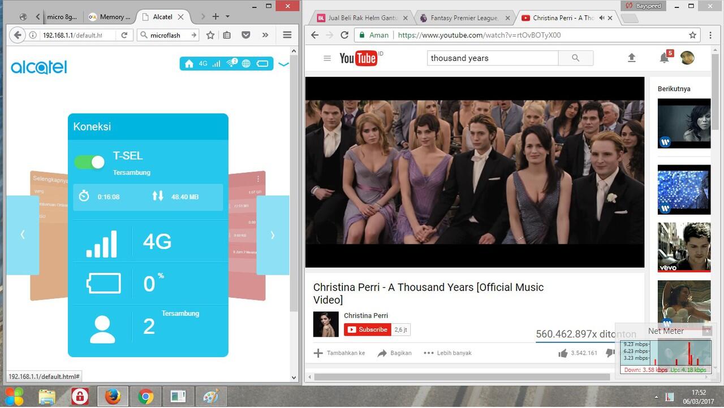This screenshot has height=408, width=724.
Task: Open the vevo suggested video thumbnail
Action: [684, 248]
